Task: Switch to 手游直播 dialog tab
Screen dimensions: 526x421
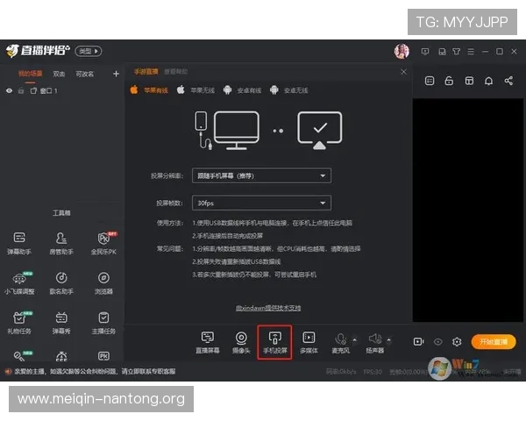Action: click(146, 72)
